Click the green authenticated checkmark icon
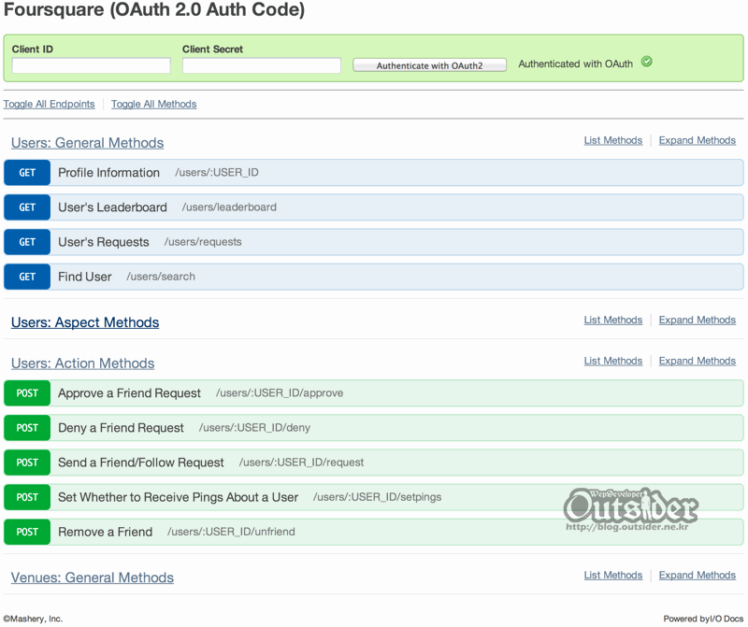This screenshot has width=748, height=627. 646,62
